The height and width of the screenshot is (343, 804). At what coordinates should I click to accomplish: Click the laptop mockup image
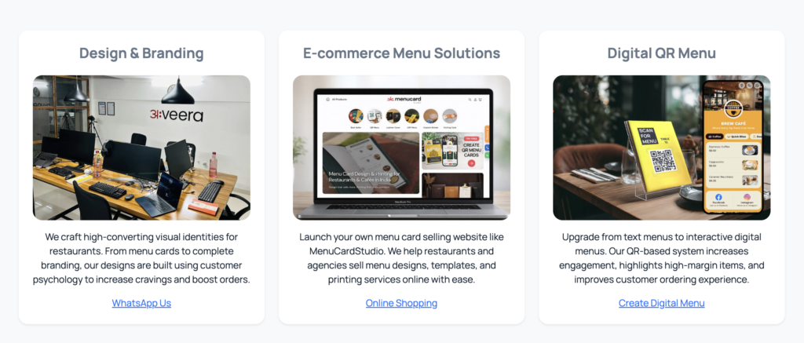(x=401, y=148)
